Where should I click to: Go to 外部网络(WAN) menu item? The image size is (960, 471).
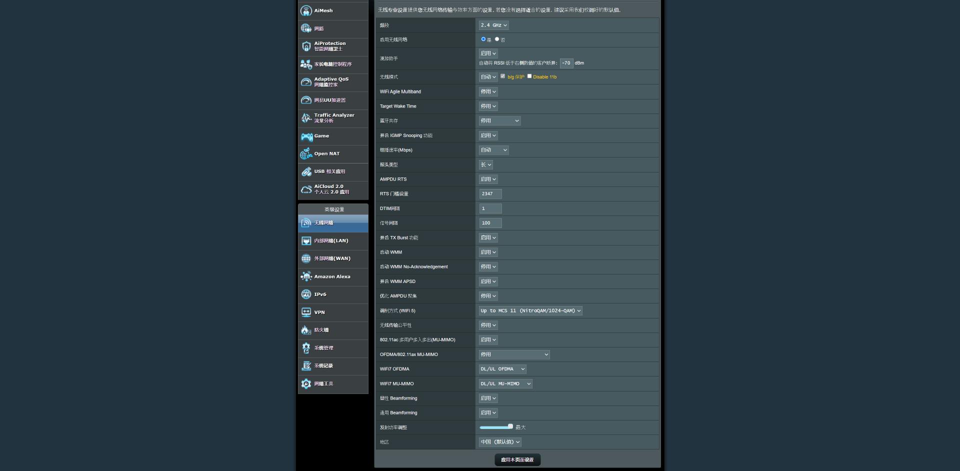click(332, 258)
